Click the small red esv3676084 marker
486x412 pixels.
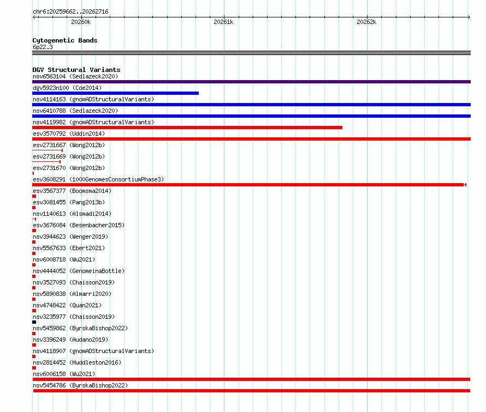[x=34, y=231]
